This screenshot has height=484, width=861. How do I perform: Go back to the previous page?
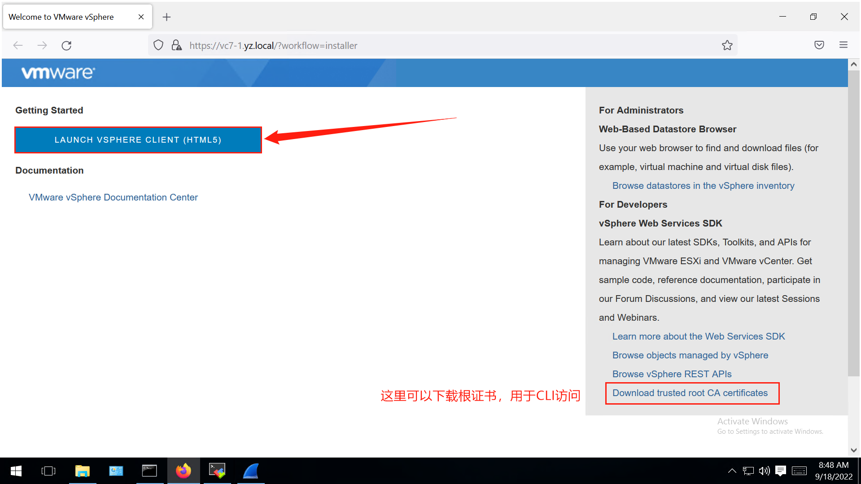tap(18, 45)
